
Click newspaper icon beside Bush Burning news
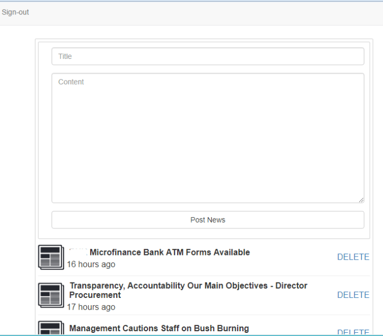coord(51,329)
